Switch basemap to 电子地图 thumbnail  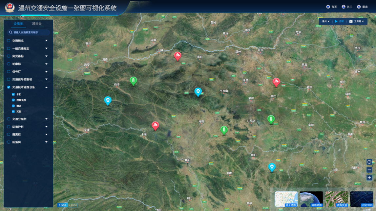[286, 199]
